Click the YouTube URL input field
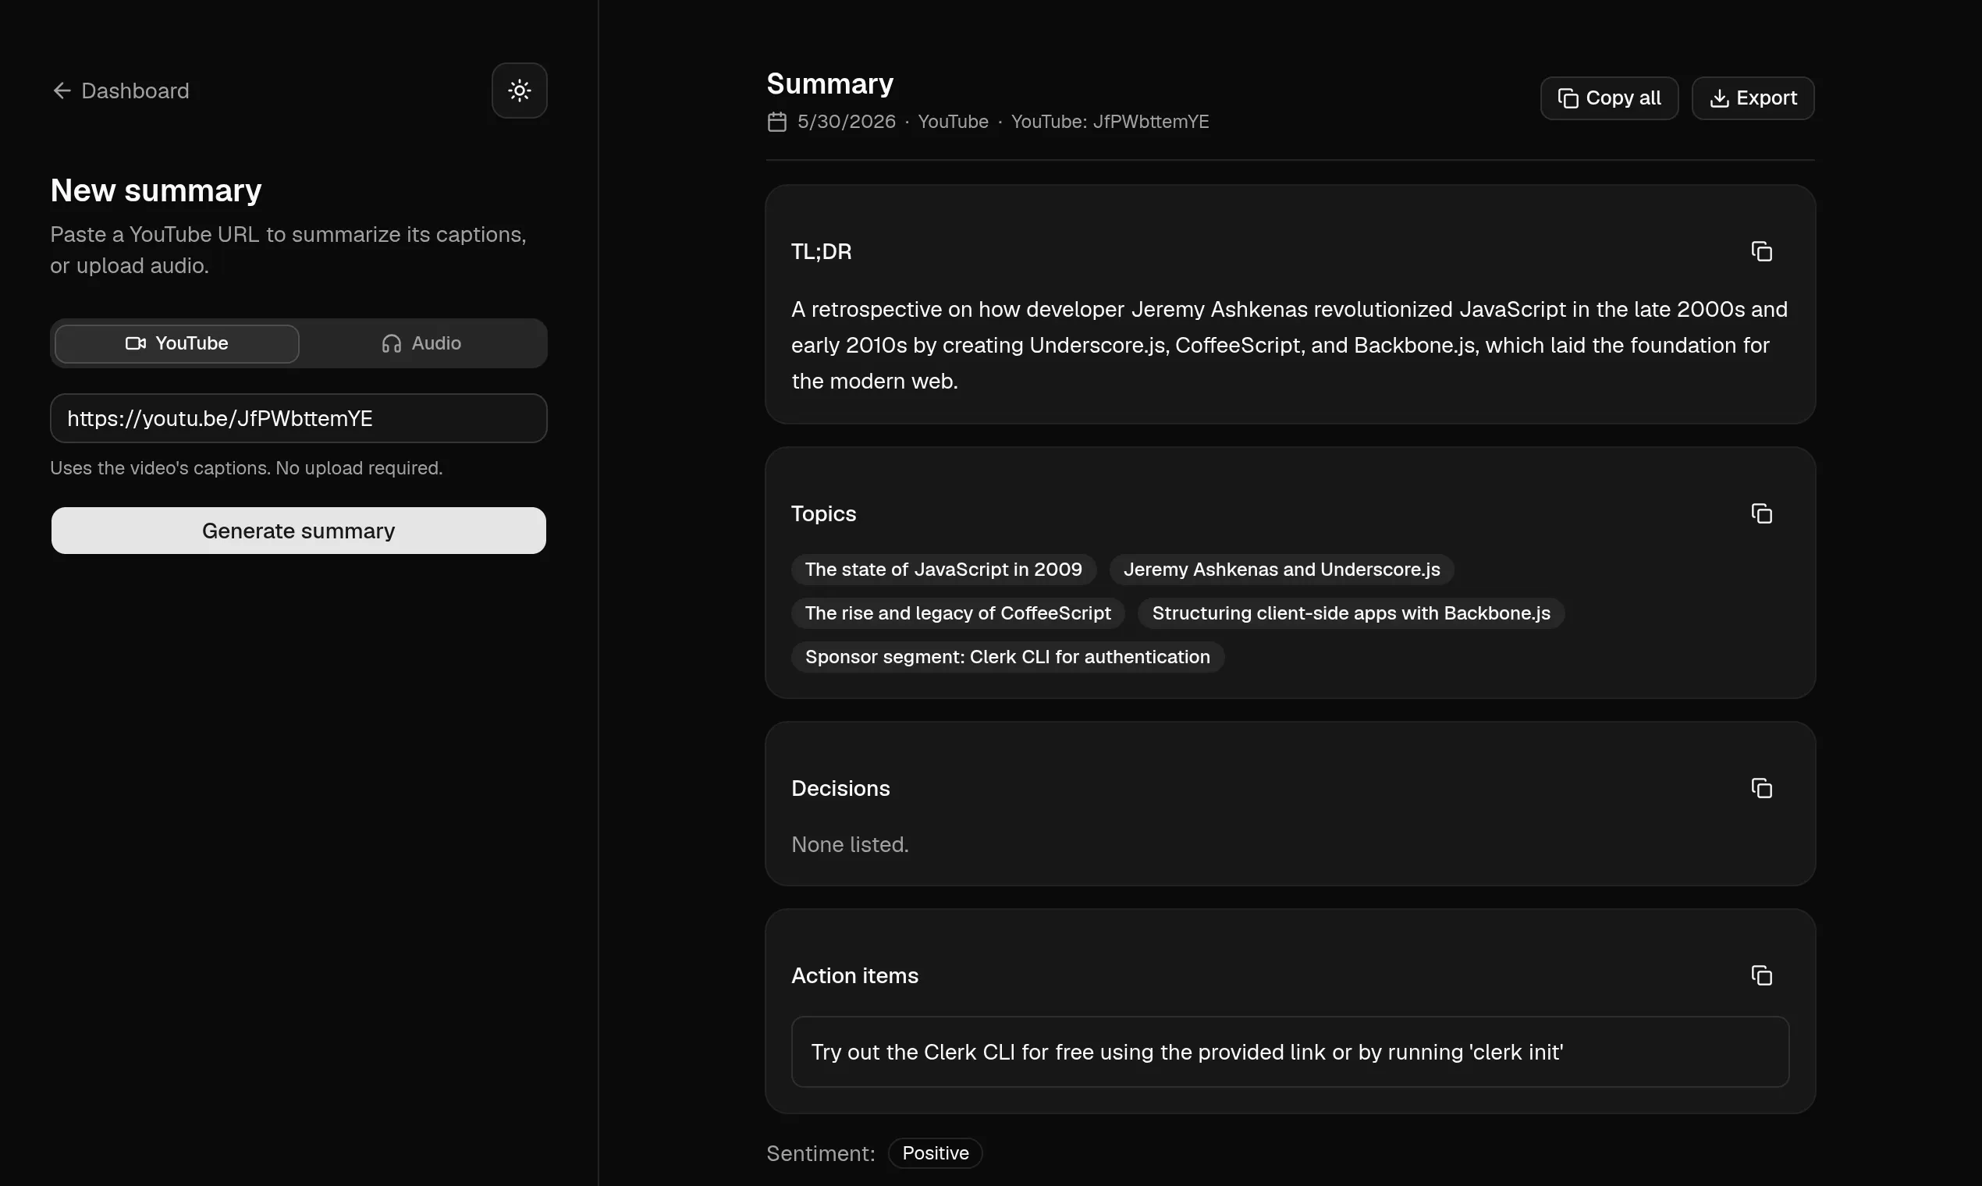 coord(299,418)
